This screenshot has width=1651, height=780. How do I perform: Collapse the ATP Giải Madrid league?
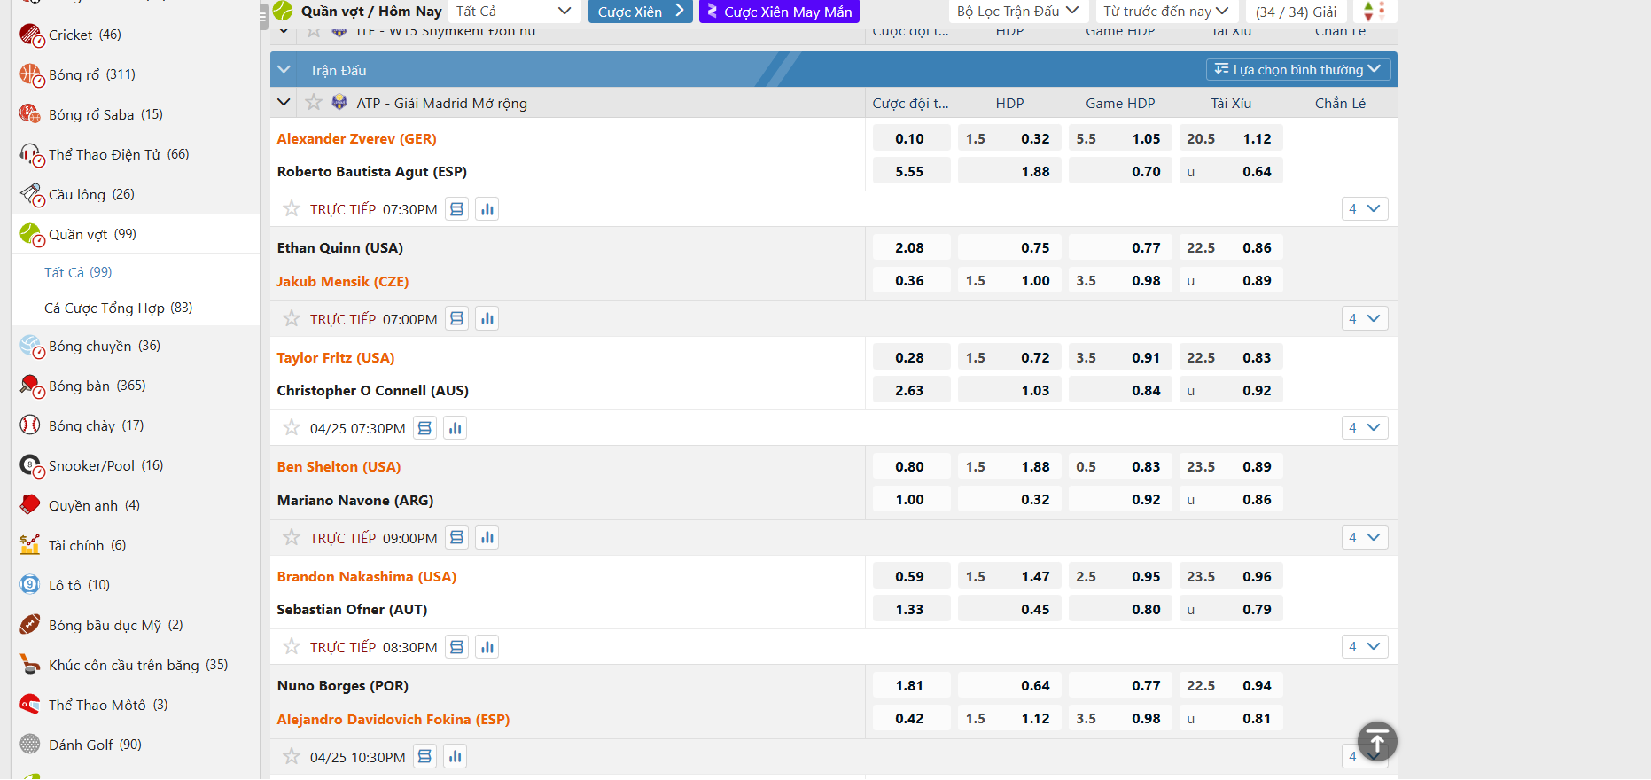tap(284, 103)
